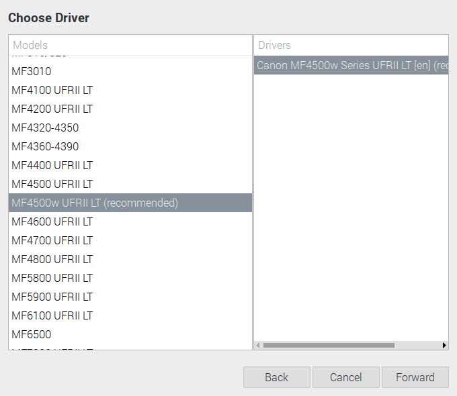Viewport: 457px width, 396px height.
Task: Choose MF5900 UFRII LT model
Action: click(52, 297)
